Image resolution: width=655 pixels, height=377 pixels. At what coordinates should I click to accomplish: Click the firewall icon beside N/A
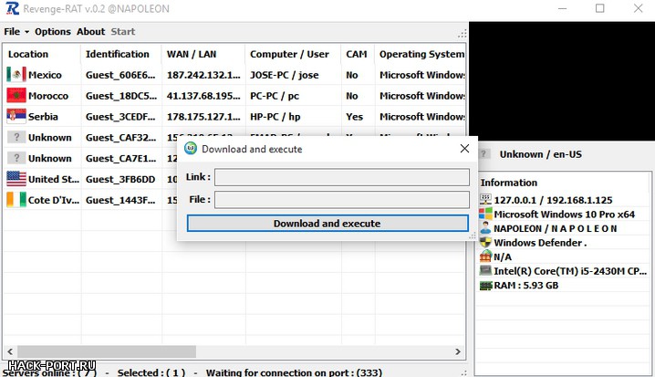pos(485,257)
